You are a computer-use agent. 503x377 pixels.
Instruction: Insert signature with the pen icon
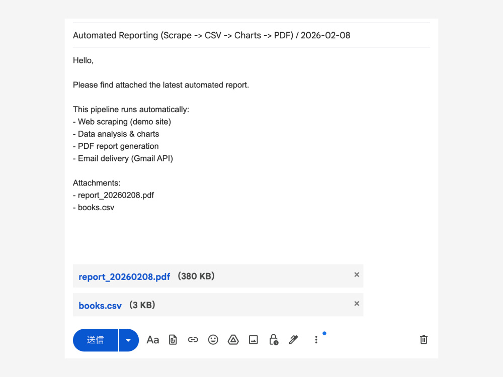point(294,340)
